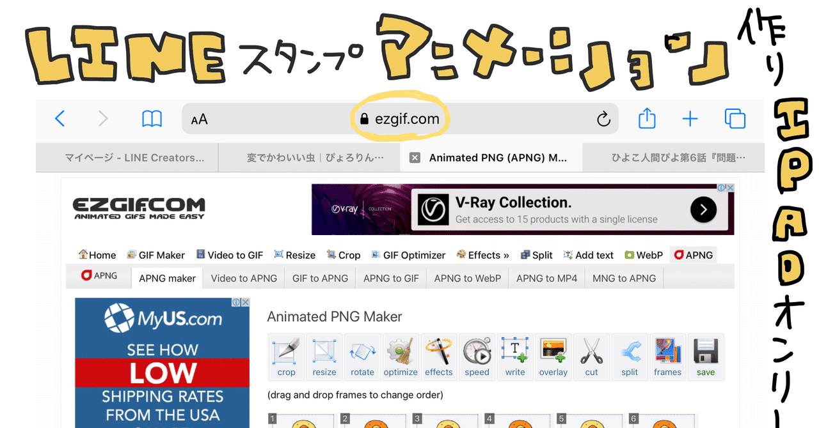Click the Animated PNG Maker heading
This screenshot has height=428, width=819.
[x=335, y=316]
